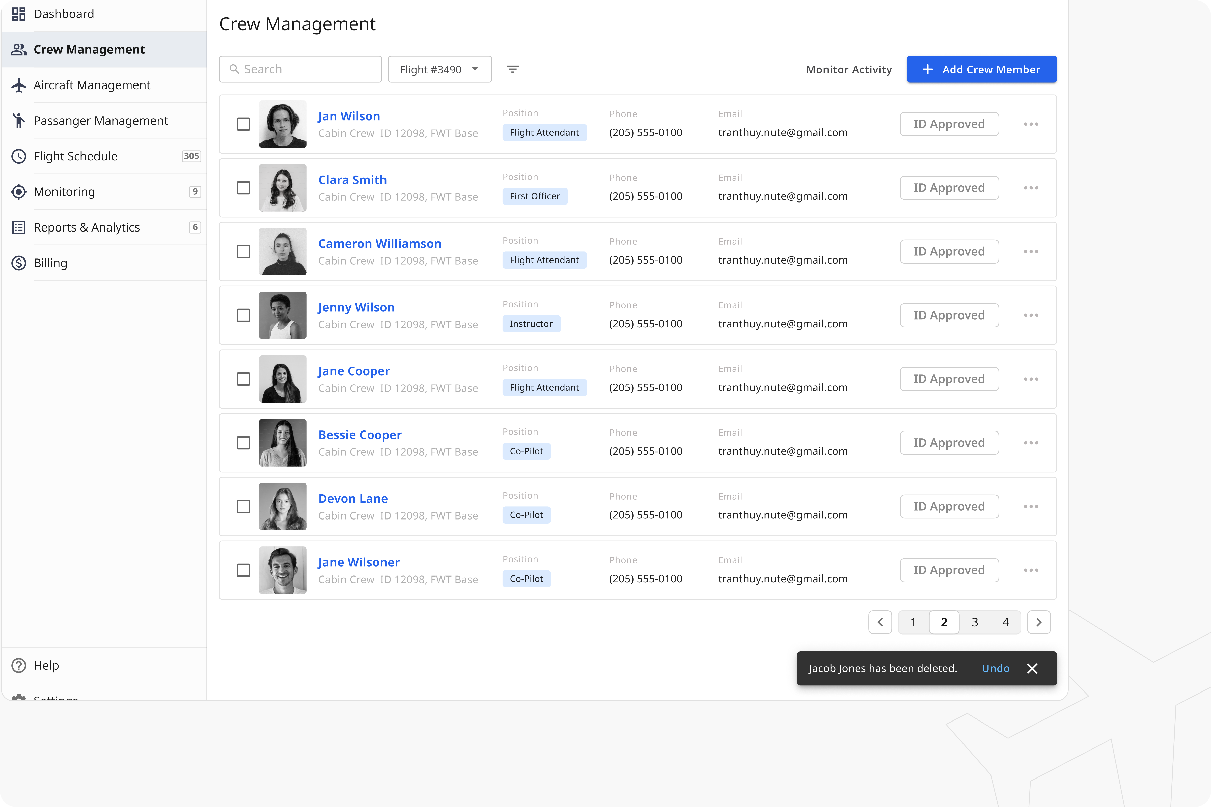
Task: Open options menu on Jenny Wilson's row
Action: pos(1031,315)
